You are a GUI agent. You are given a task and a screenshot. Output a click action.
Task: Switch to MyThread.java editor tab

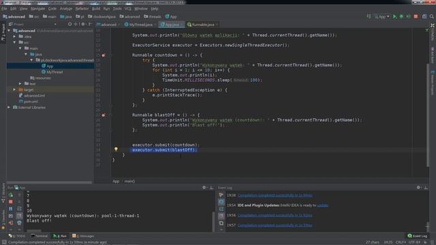140,24
